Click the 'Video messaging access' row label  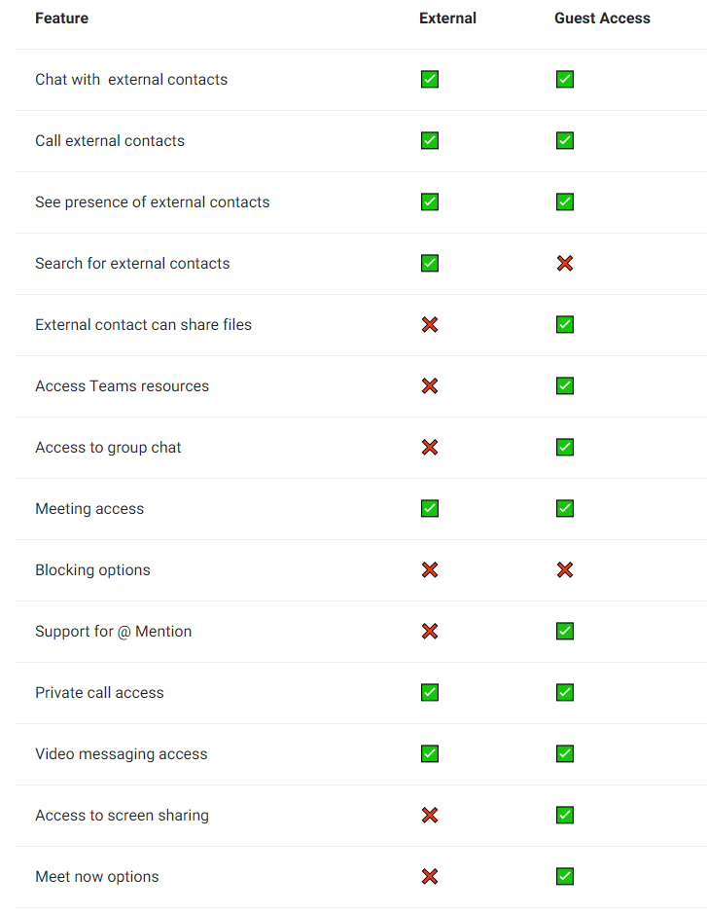coord(121,753)
